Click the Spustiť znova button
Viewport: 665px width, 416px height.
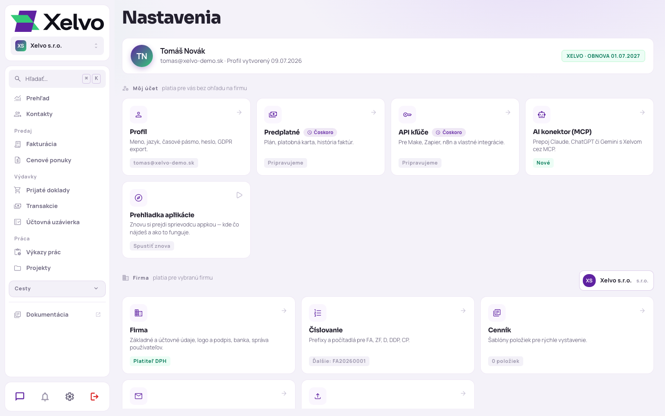152,246
